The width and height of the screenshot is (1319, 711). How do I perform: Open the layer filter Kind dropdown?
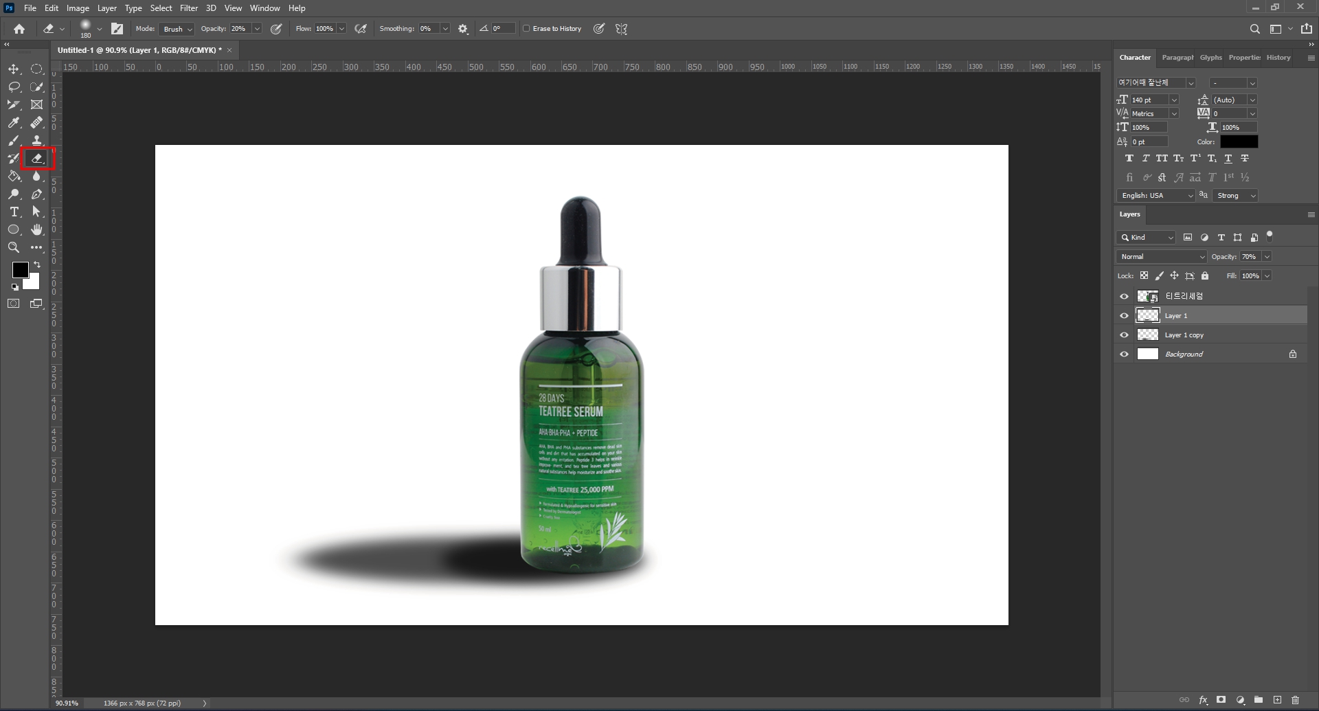[x=1147, y=238]
